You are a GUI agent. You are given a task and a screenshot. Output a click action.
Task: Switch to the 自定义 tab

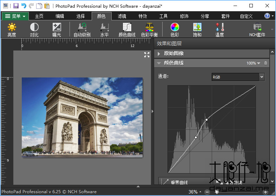[246, 16]
